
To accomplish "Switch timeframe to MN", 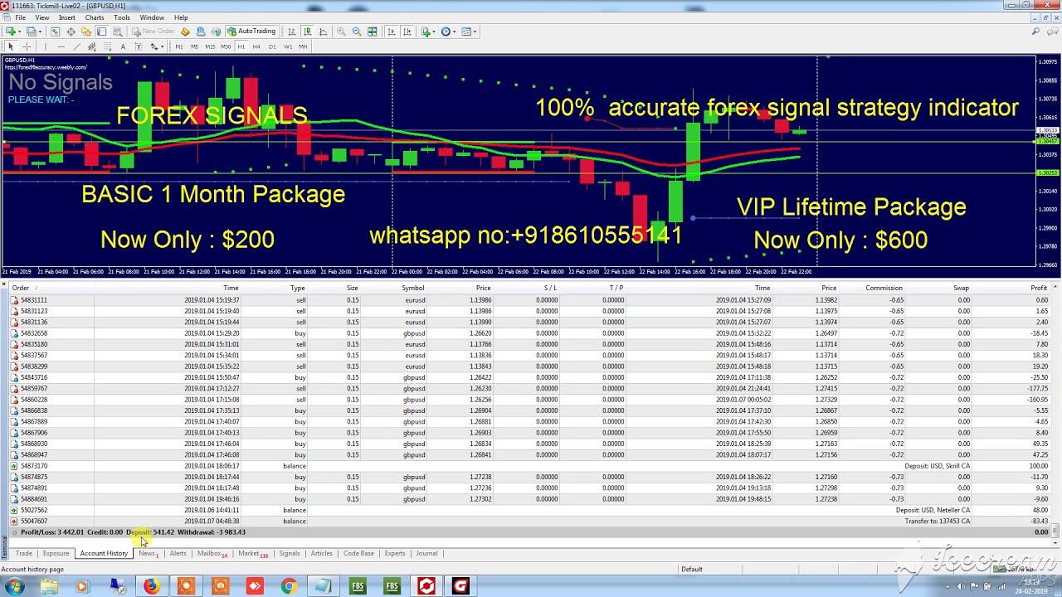I will point(303,46).
